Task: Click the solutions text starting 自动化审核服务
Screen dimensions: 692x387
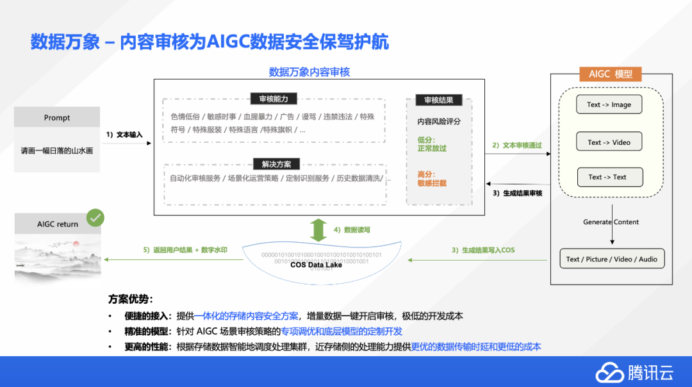Action: (280, 178)
